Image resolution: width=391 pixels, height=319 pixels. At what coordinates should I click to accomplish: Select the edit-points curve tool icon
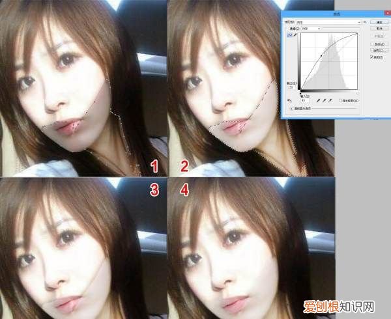[288, 36]
